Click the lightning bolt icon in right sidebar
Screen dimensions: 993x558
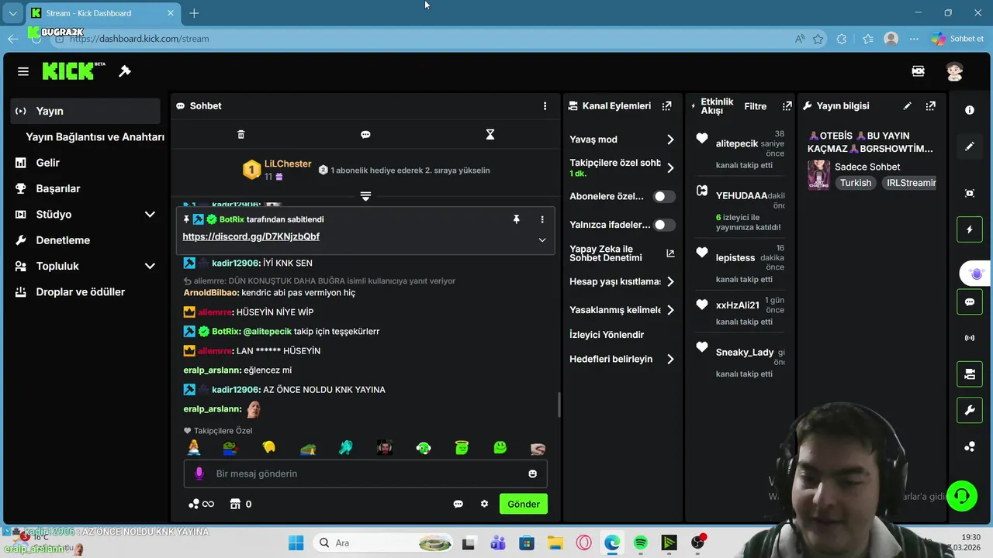(x=969, y=229)
